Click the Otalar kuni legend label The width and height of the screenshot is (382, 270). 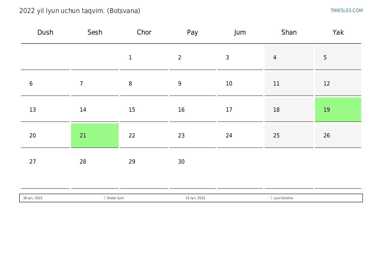(115, 198)
